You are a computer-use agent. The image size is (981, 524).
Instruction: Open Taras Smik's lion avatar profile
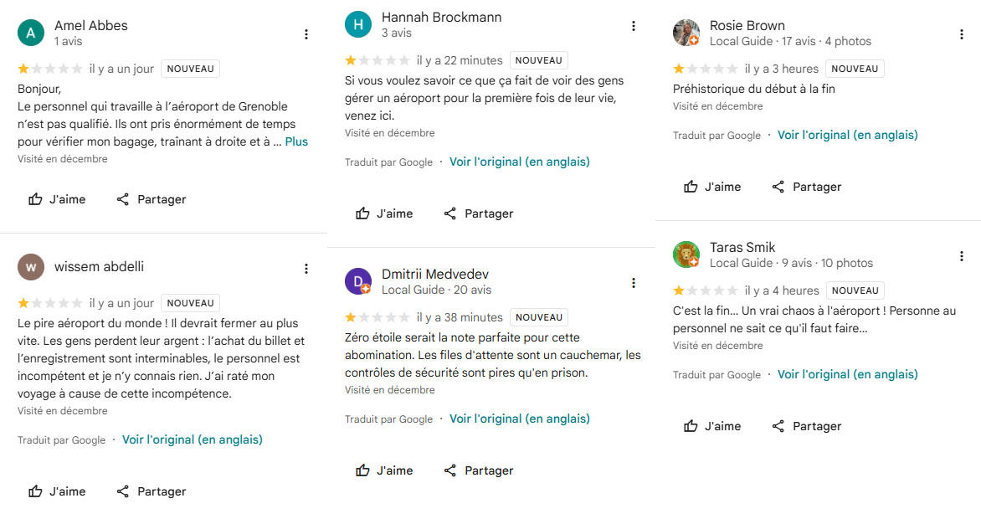pyautogui.click(x=686, y=254)
